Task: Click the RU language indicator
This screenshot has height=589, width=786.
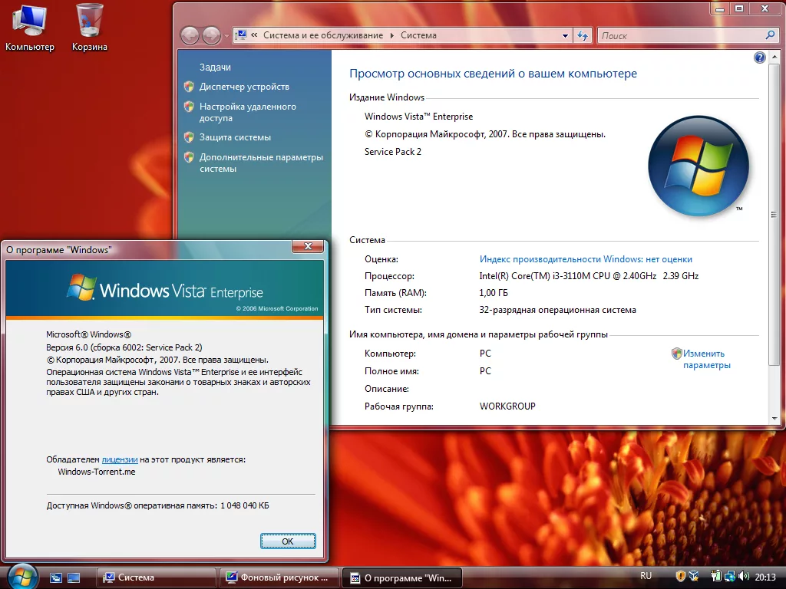Action: tap(646, 576)
